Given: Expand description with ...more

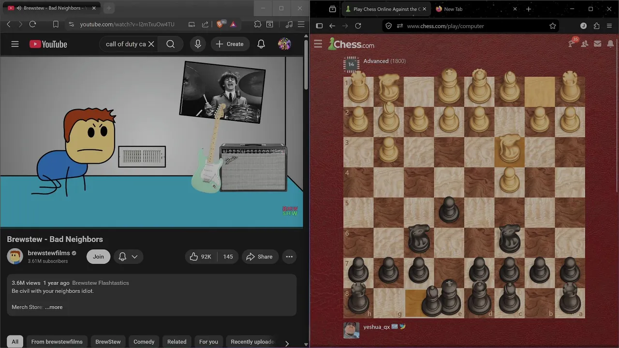Looking at the screenshot, I should pyautogui.click(x=54, y=307).
